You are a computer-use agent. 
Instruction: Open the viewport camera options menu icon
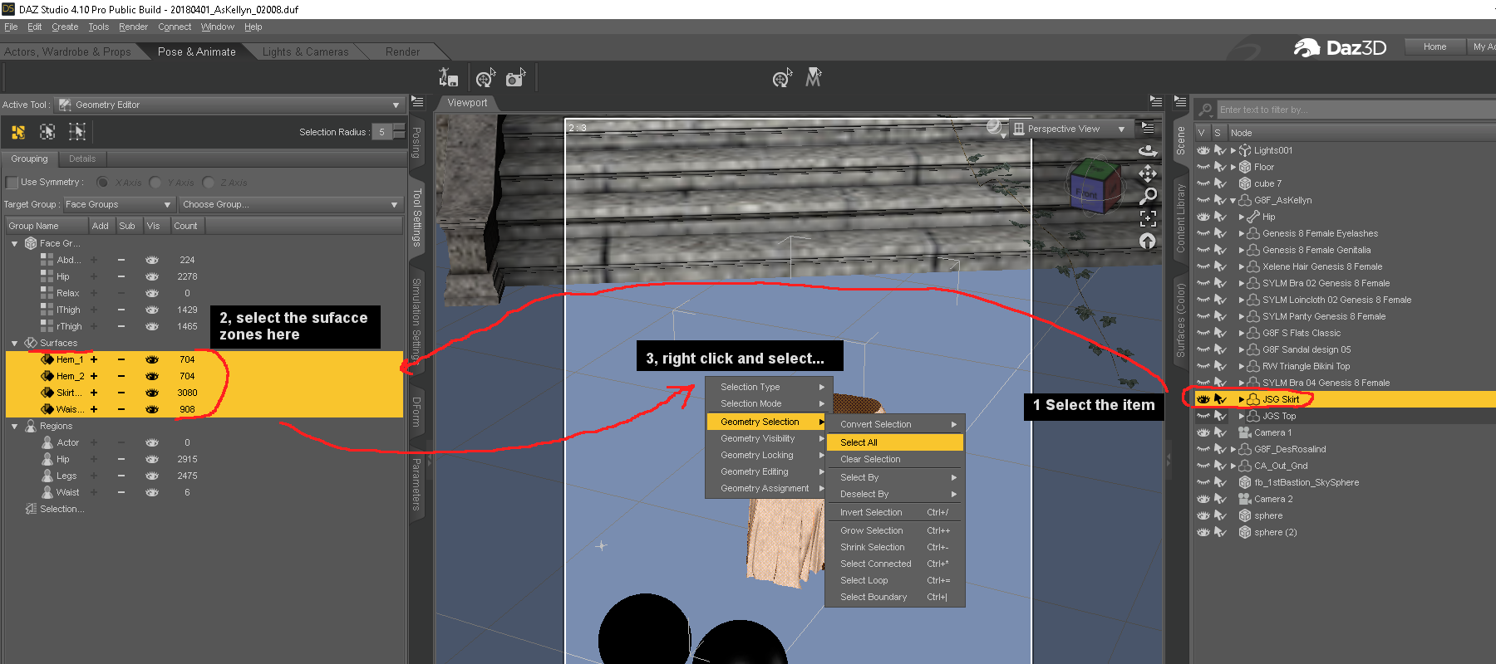(x=1148, y=128)
